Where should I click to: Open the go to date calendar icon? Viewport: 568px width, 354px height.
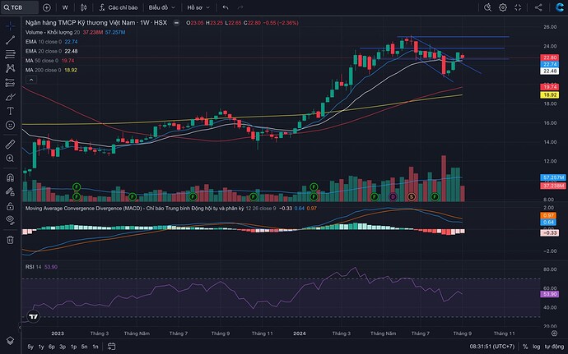[112, 347]
